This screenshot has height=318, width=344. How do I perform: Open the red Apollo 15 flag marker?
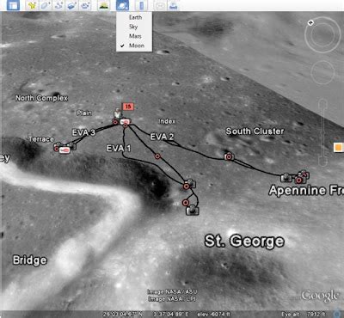[x=128, y=107]
